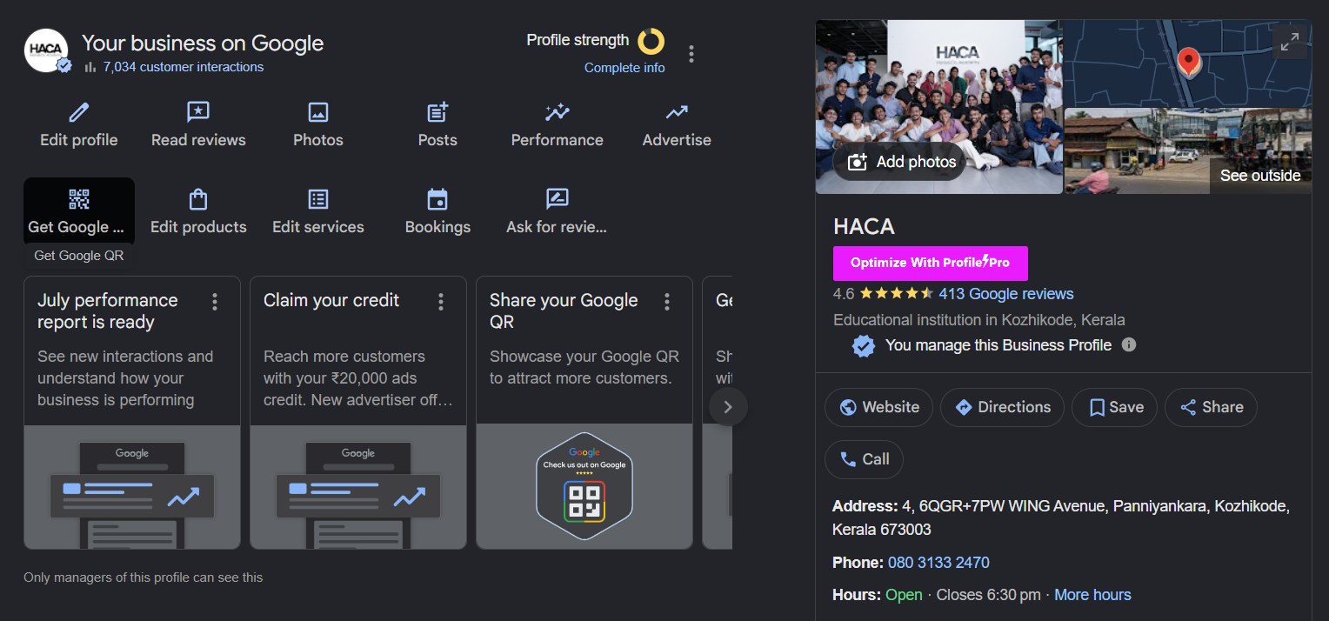Viewport: 1329px width, 621px height.
Task: Open Edit services list icon
Action: point(318,199)
